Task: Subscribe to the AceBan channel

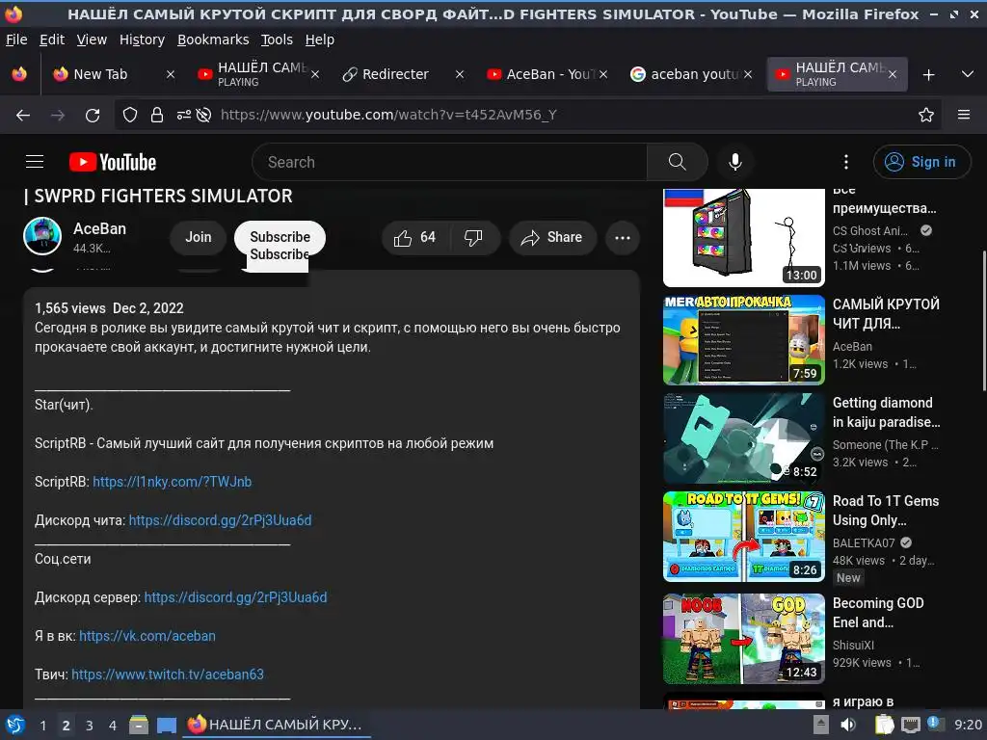Action: pos(280,237)
